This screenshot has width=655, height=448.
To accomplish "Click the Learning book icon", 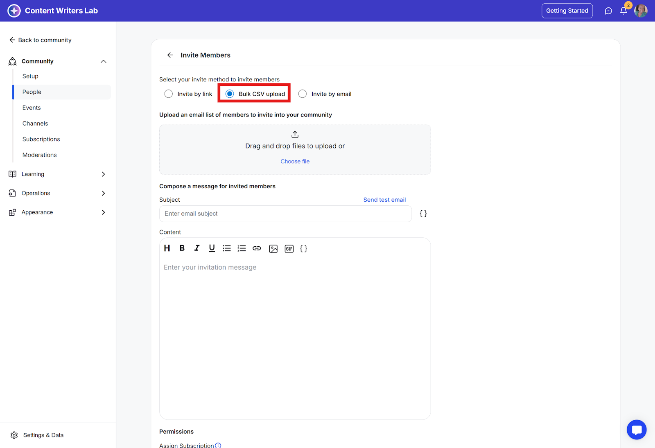I will [13, 174].
